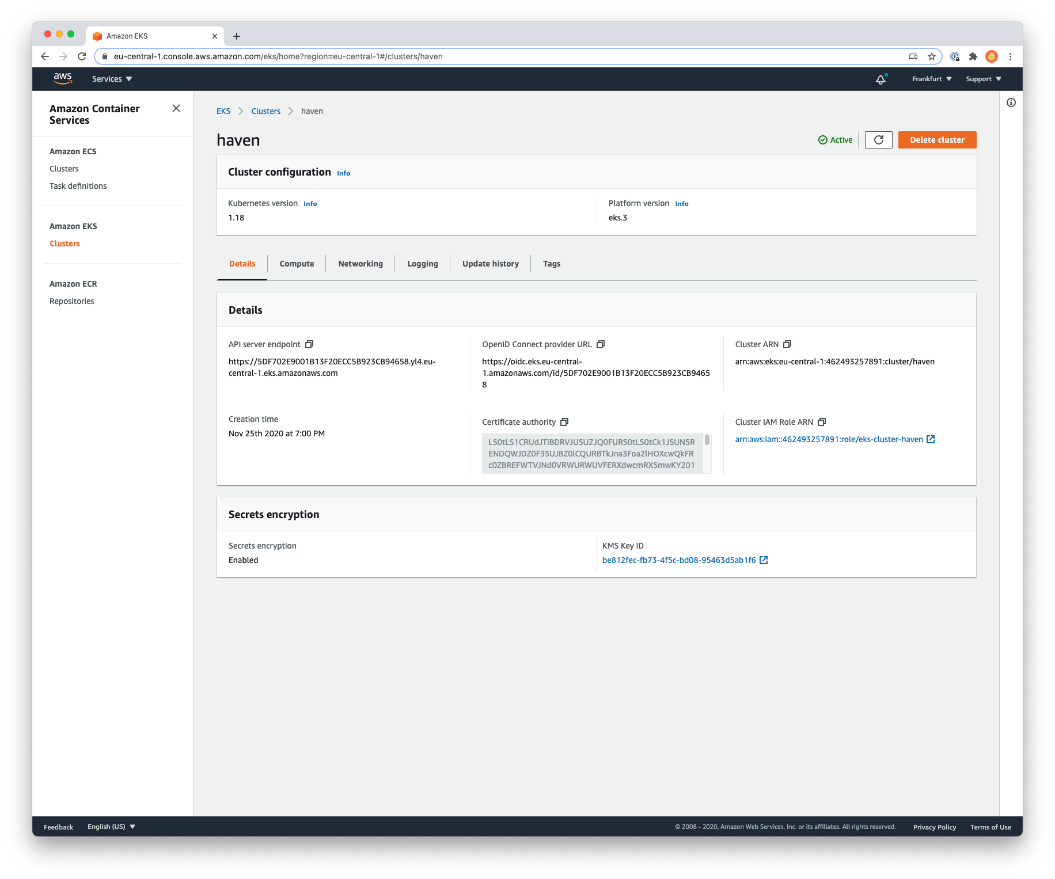
Task: Open the KMS Key ID link
Action: pos(680,560)
